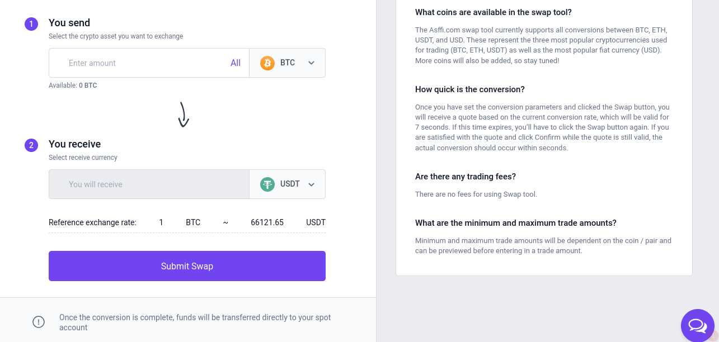Open the live chat bubble icon

point(697,325)
